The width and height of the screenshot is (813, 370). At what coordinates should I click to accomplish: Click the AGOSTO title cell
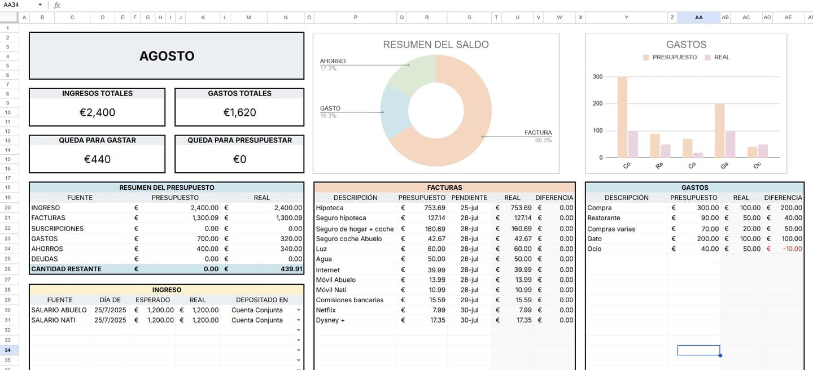pos(167,56)
